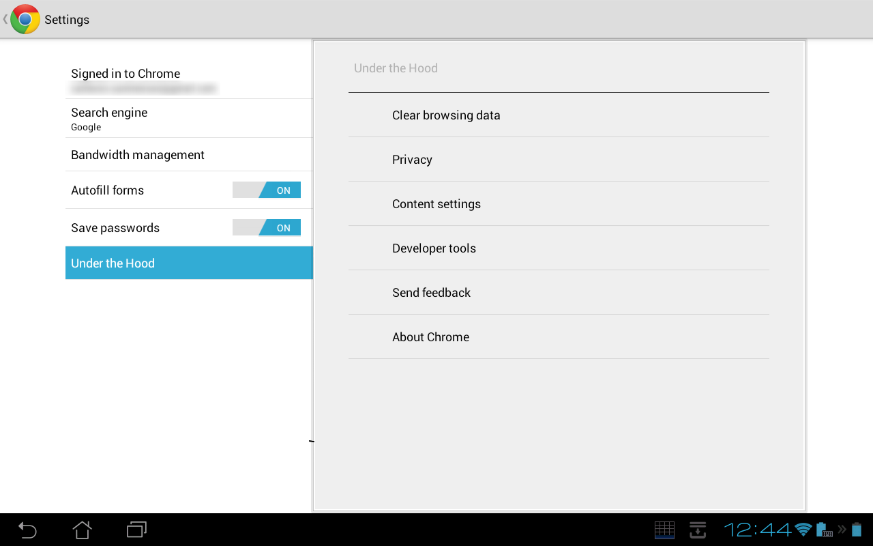This screenshot has width=873, height=546.
Task: Expand the hidden status bar icons
Action: tap(842, 530)
